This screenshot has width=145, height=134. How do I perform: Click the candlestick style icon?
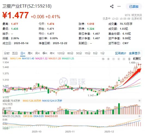pyautogui.click(x=129, y=59)
